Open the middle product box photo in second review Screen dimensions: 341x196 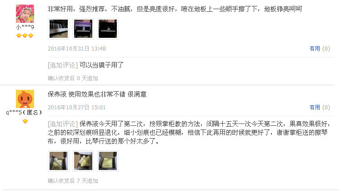(83, 161)
